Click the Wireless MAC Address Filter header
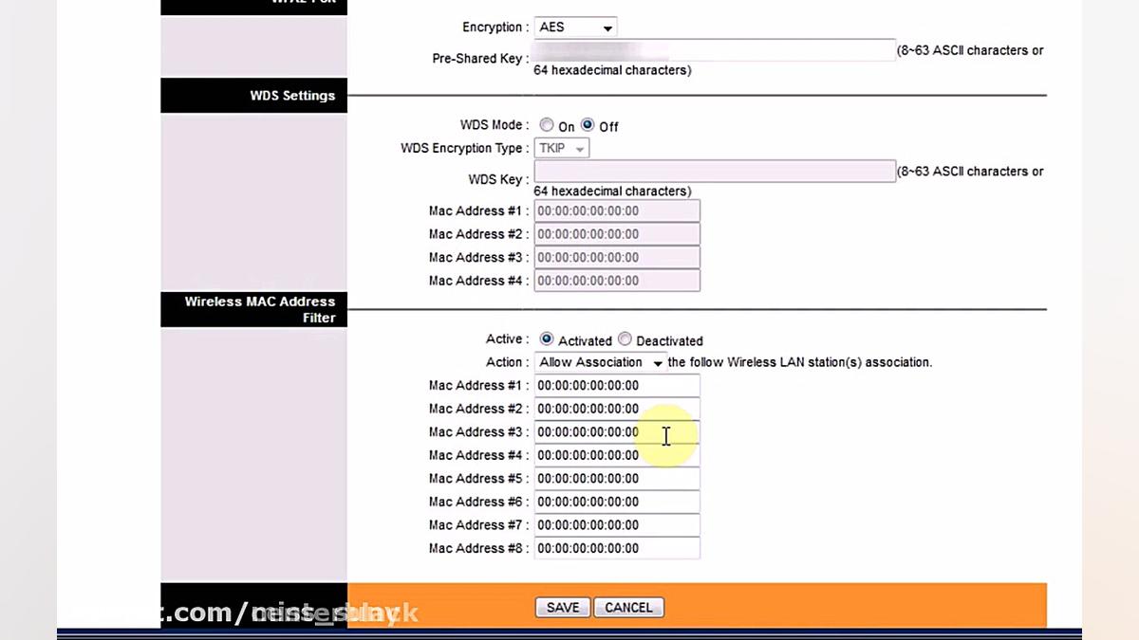1139x640 pixels. [253, 309]
